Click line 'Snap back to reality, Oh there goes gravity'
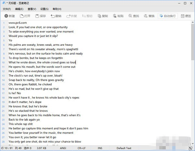195x151 pixels. [x=36, y=80]
